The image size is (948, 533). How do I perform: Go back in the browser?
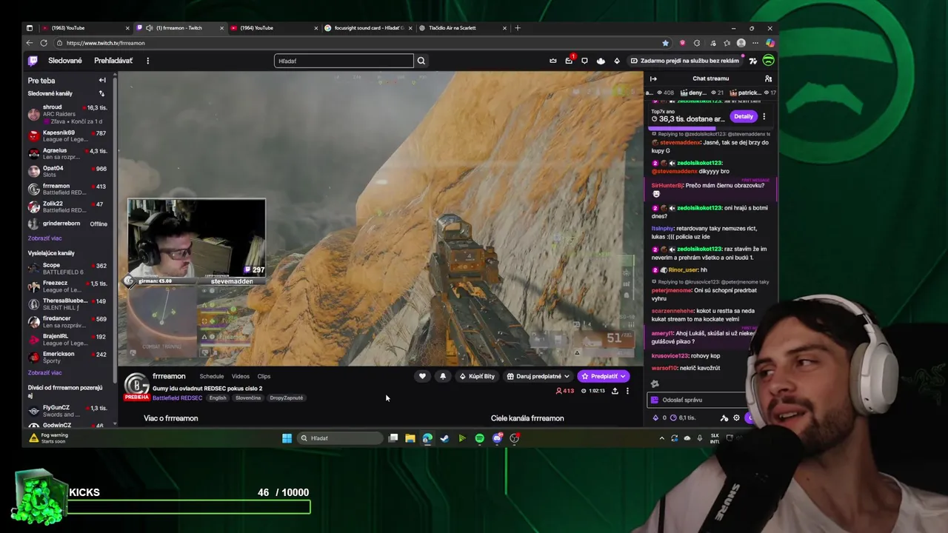[x=30, y=43]
